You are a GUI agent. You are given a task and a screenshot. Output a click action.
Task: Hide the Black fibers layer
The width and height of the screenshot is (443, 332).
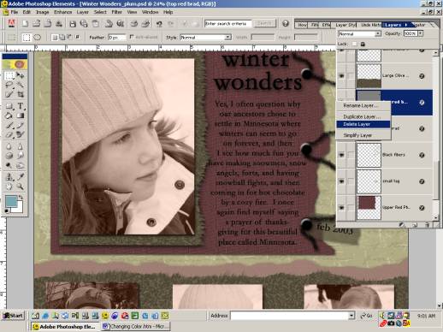coord(341,155)
